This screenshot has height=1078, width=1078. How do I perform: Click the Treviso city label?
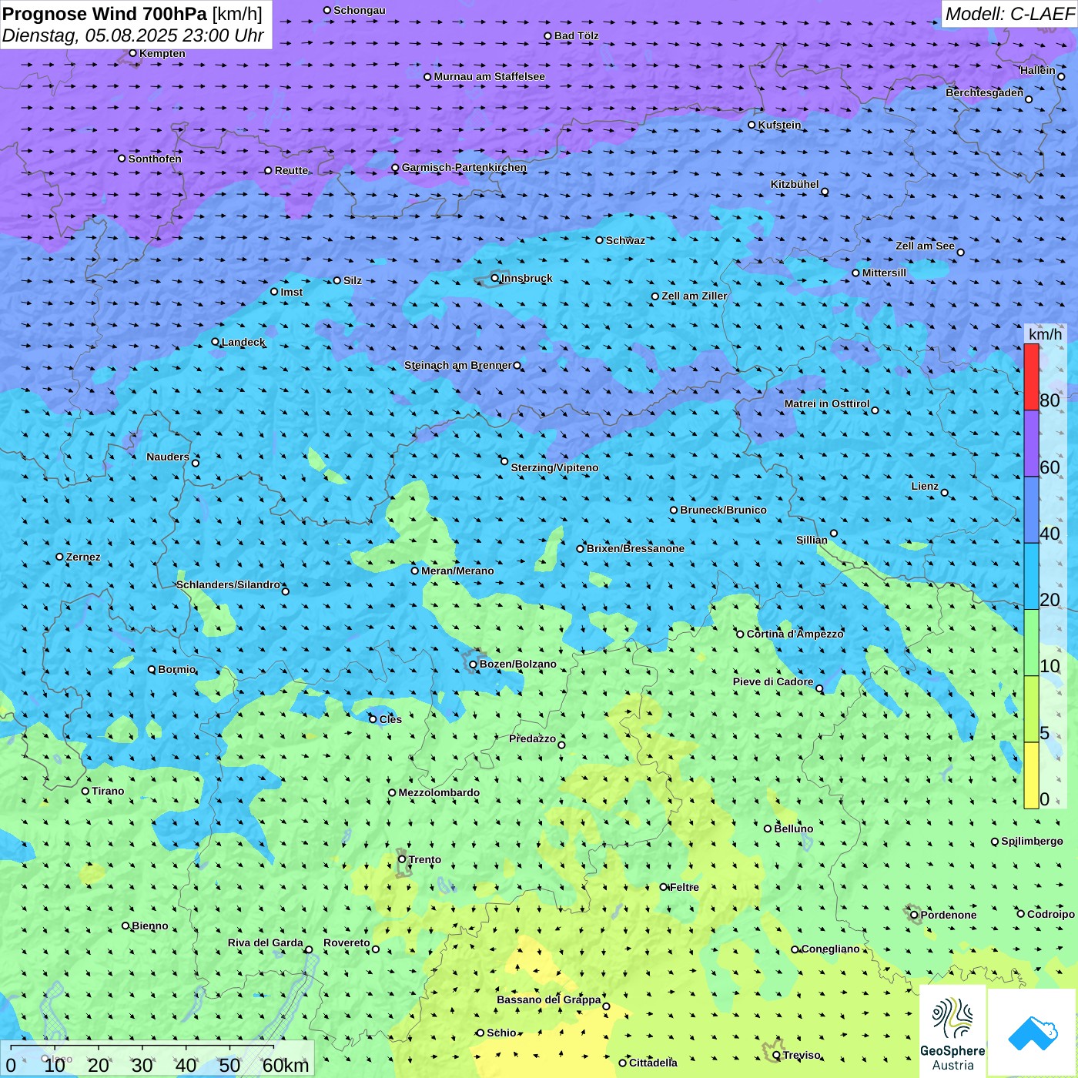[802, 1055]
